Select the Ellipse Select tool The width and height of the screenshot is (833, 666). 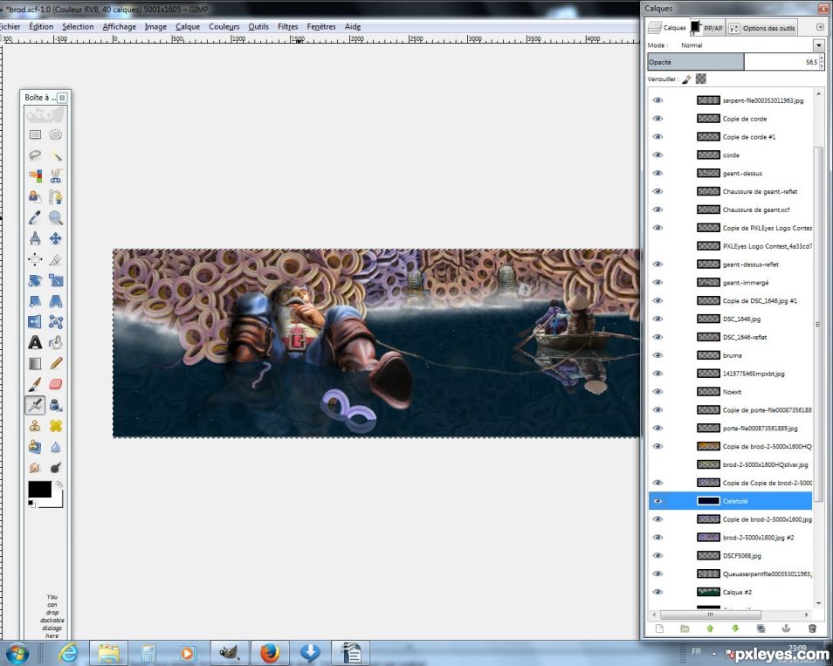pos(56,134)
